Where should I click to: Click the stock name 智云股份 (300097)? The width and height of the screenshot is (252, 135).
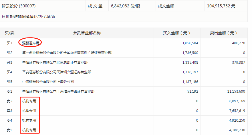[19, 6]
